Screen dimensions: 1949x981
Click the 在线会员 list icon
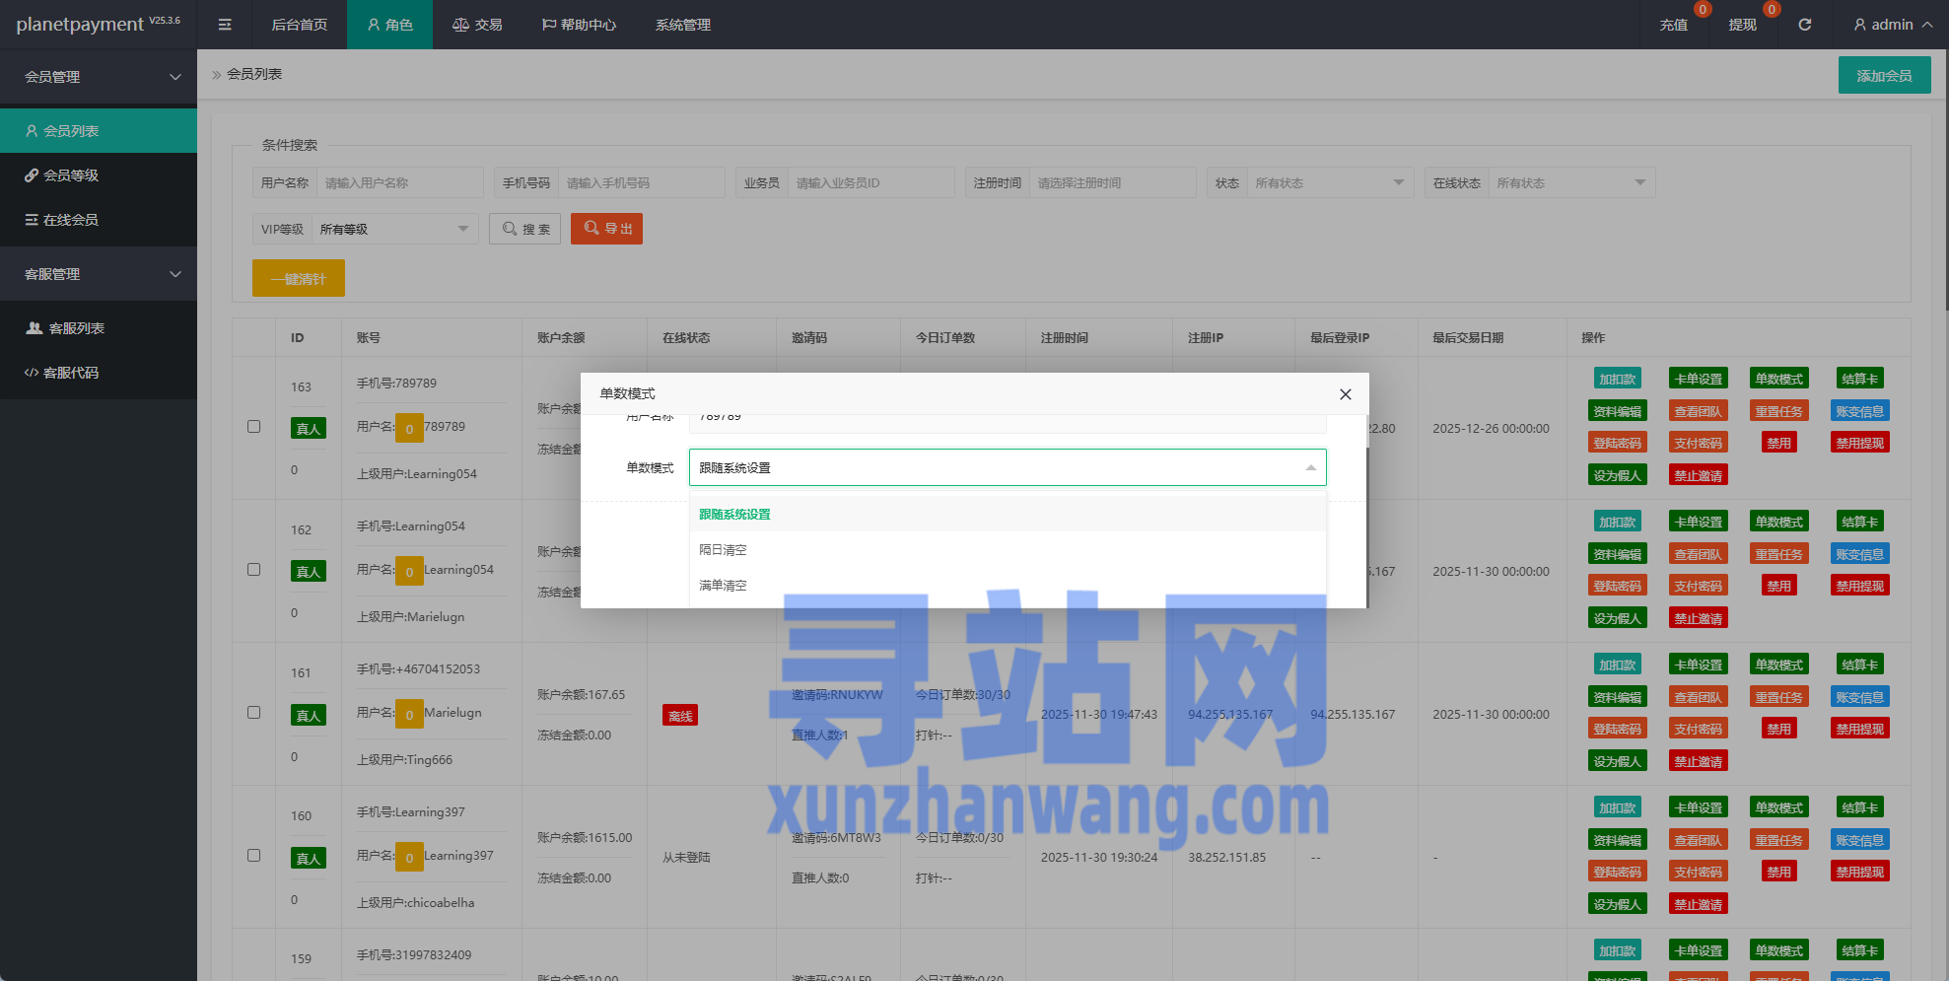[x=31, y=219]
